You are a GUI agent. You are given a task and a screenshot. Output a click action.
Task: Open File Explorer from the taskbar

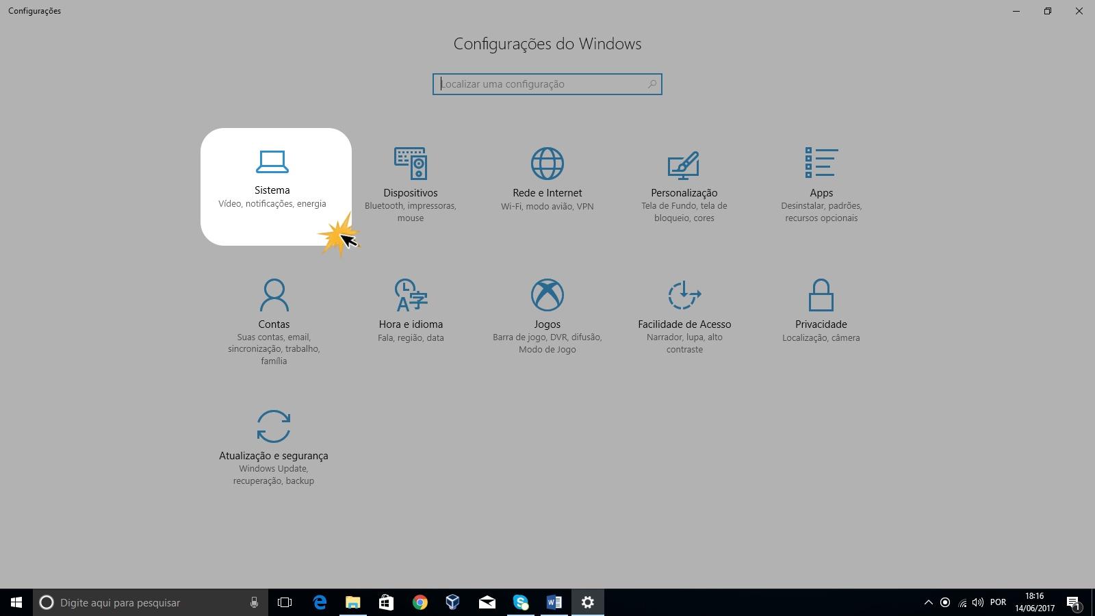[x=352, y=602]
